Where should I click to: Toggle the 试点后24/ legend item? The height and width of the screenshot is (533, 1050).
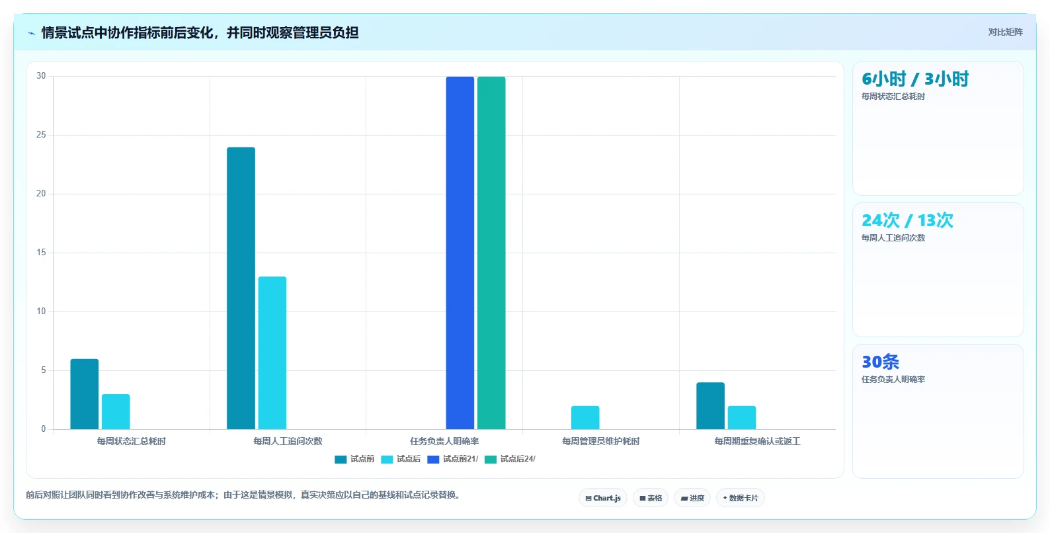[510, 459]
